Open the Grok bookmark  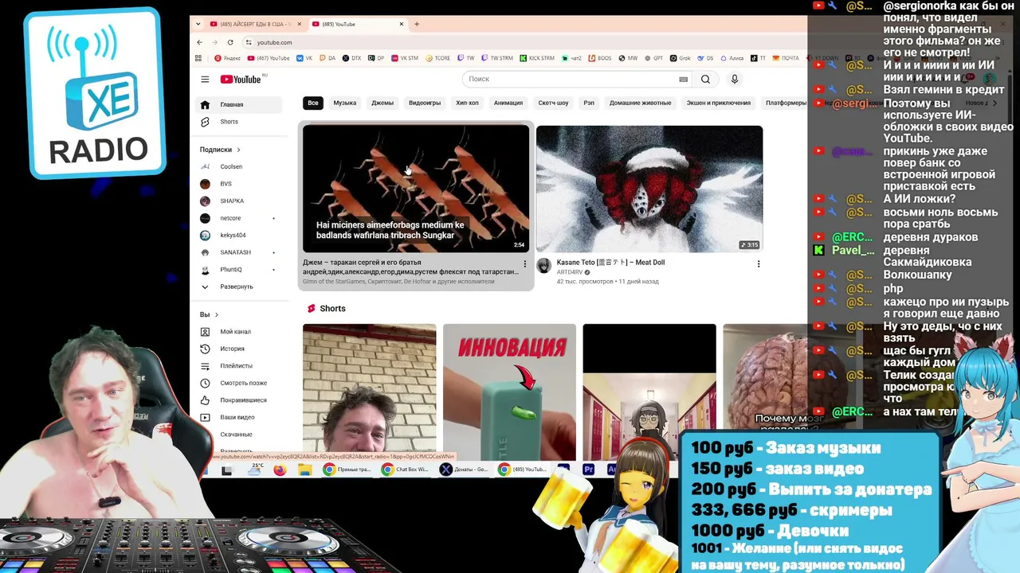click(x=681, y=58)
